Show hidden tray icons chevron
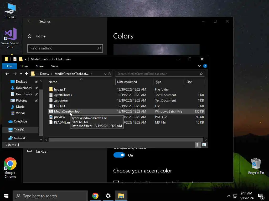The height and width of the screenshot is (201, 269). pos(229,196)
